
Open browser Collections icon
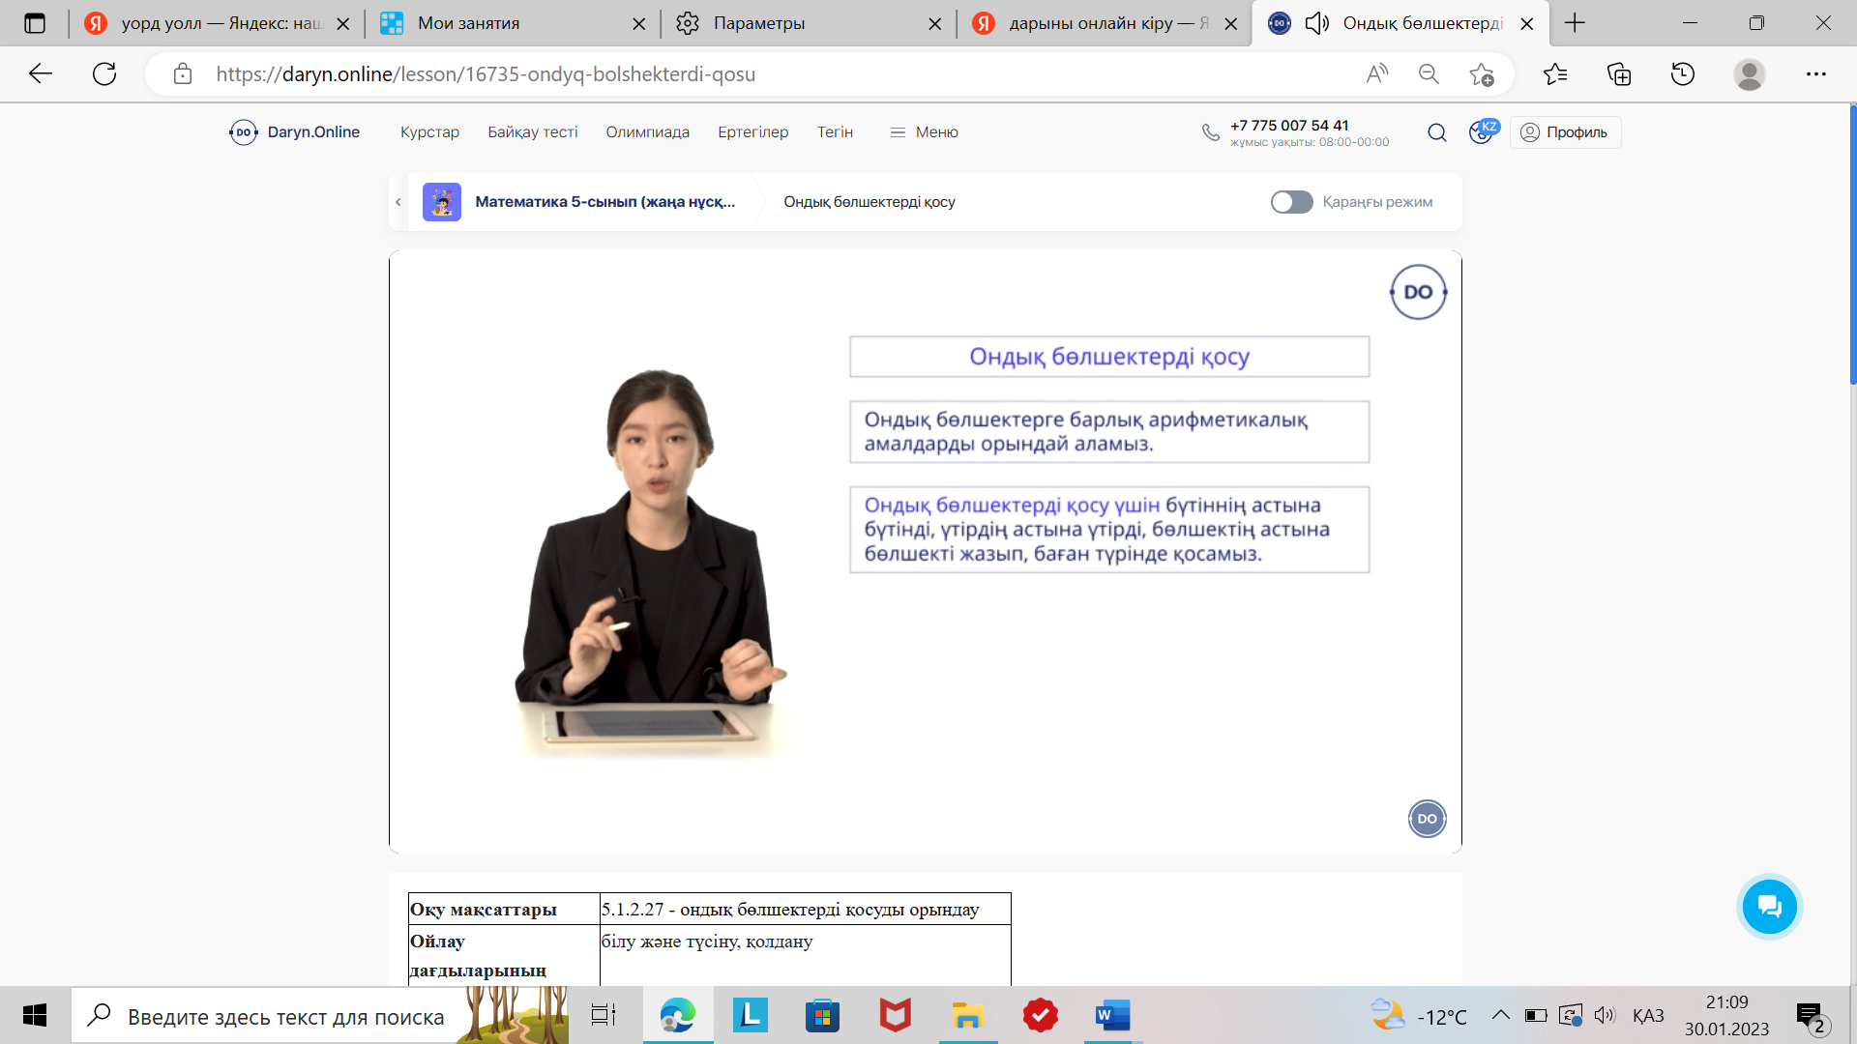(x=1619, y=73)
